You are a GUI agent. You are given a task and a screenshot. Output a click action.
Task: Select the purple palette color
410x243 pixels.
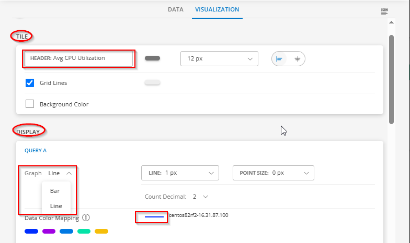click(x=49, y=232)
